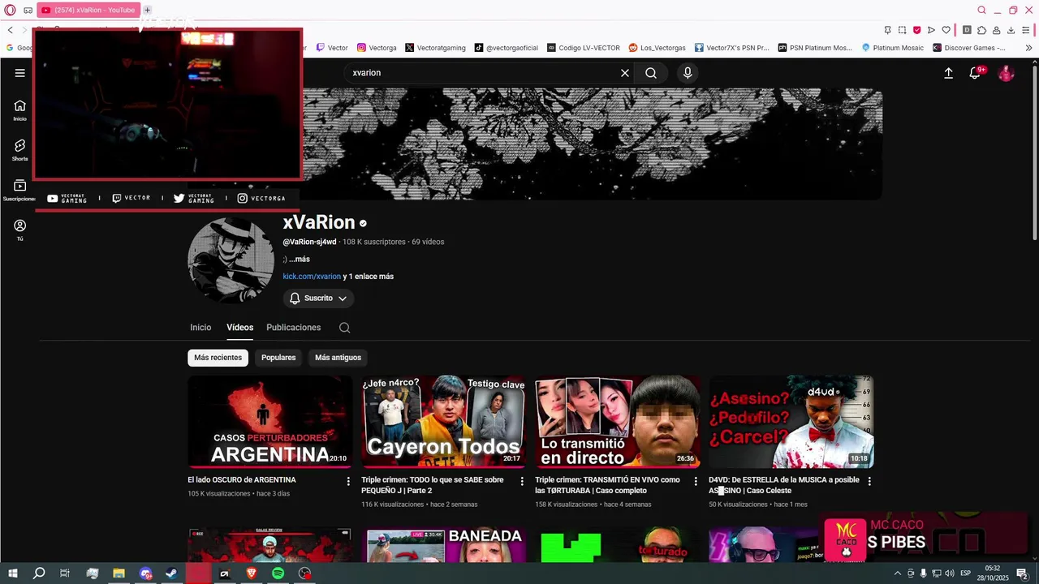Open the taskbar search
This screenshot has width=1039, height=584.
(39, 573)
